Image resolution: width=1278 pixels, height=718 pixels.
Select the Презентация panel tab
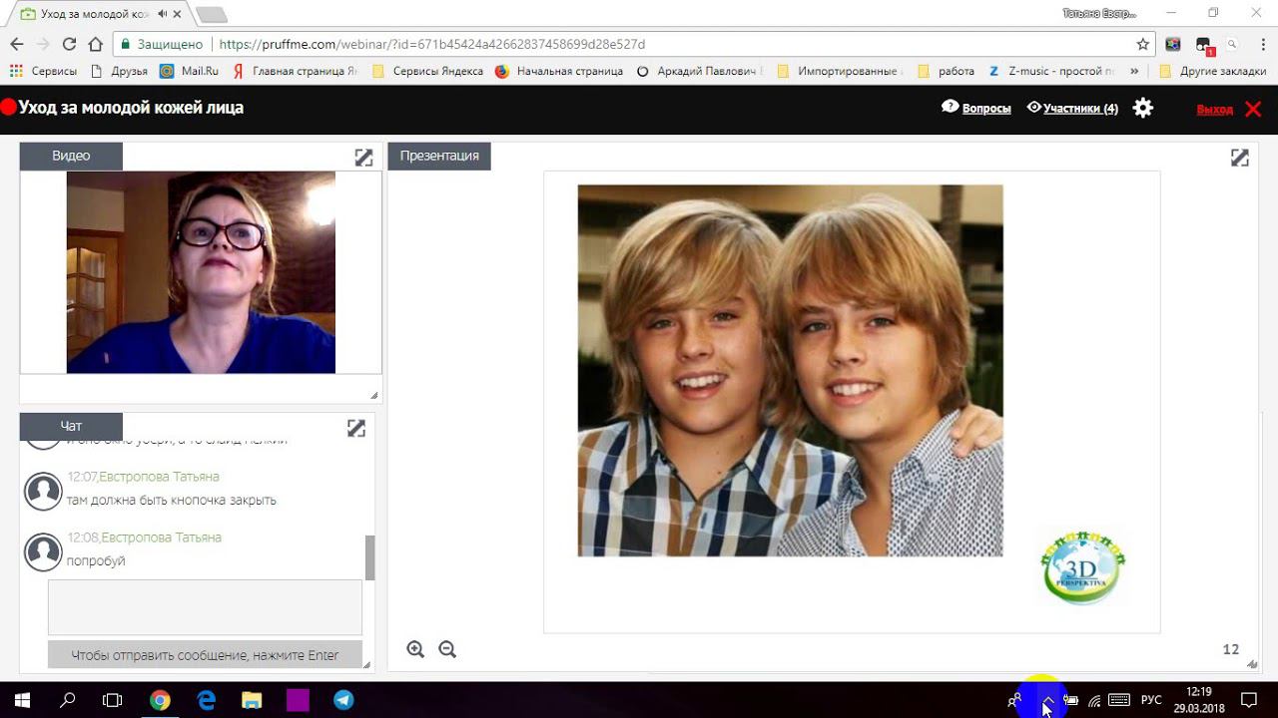(x=439, y=156)
